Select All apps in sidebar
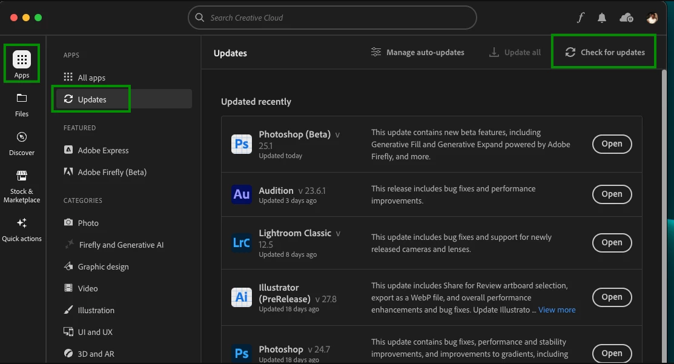 pos(124,78)
